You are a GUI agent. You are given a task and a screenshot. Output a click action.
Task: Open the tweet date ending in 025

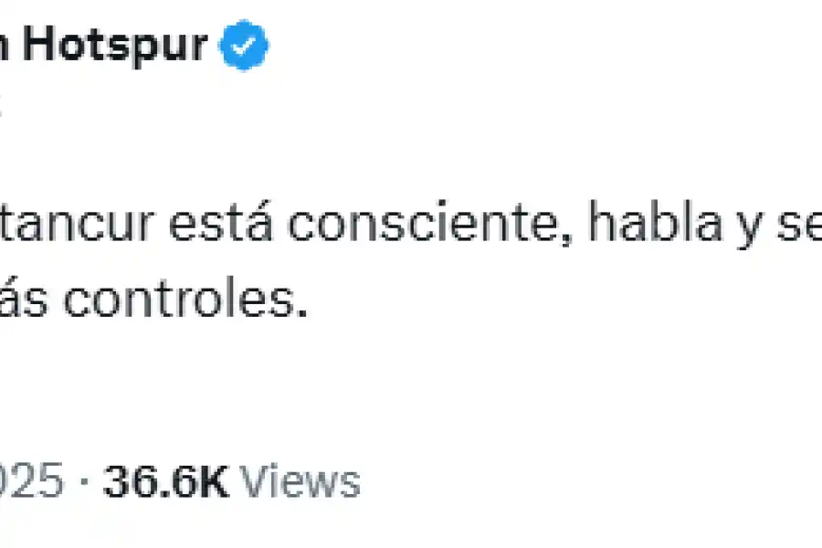(x=31, y=481)
